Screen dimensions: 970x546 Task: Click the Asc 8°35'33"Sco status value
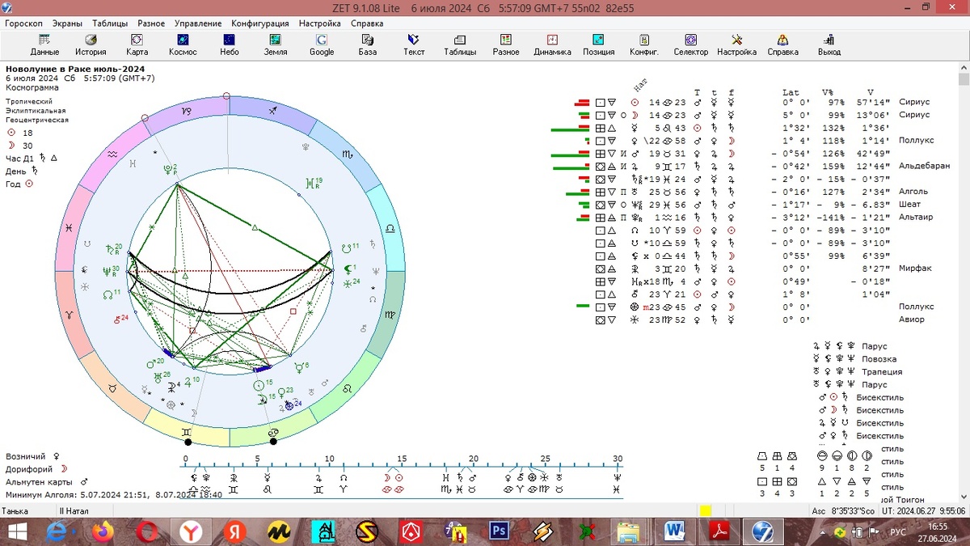tap(843, 511)
